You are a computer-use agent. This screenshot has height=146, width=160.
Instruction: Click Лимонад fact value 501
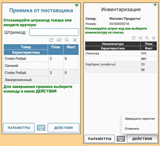pyautogui.click(x=144, y=59)
